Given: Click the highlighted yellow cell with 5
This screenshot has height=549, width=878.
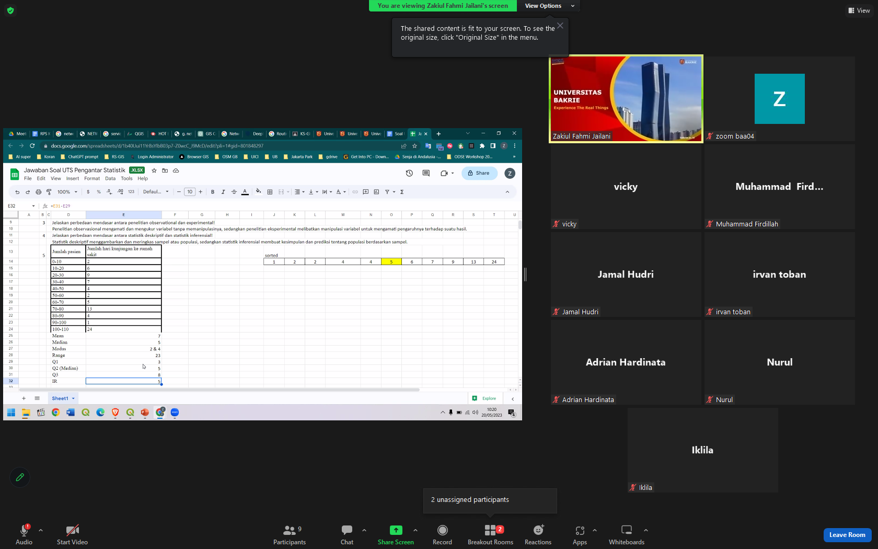Looking at the screenshot, I should coord(391,262).
